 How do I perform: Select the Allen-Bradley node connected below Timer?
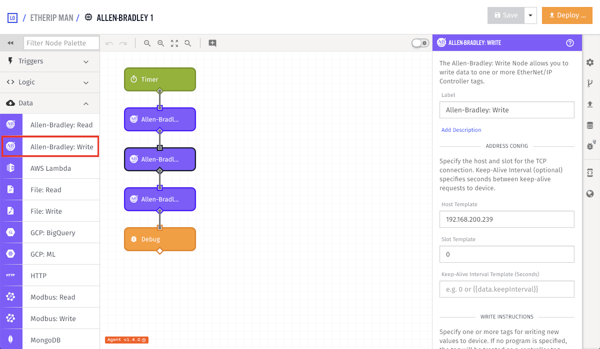pyautogui.click(x=160, y=119)
